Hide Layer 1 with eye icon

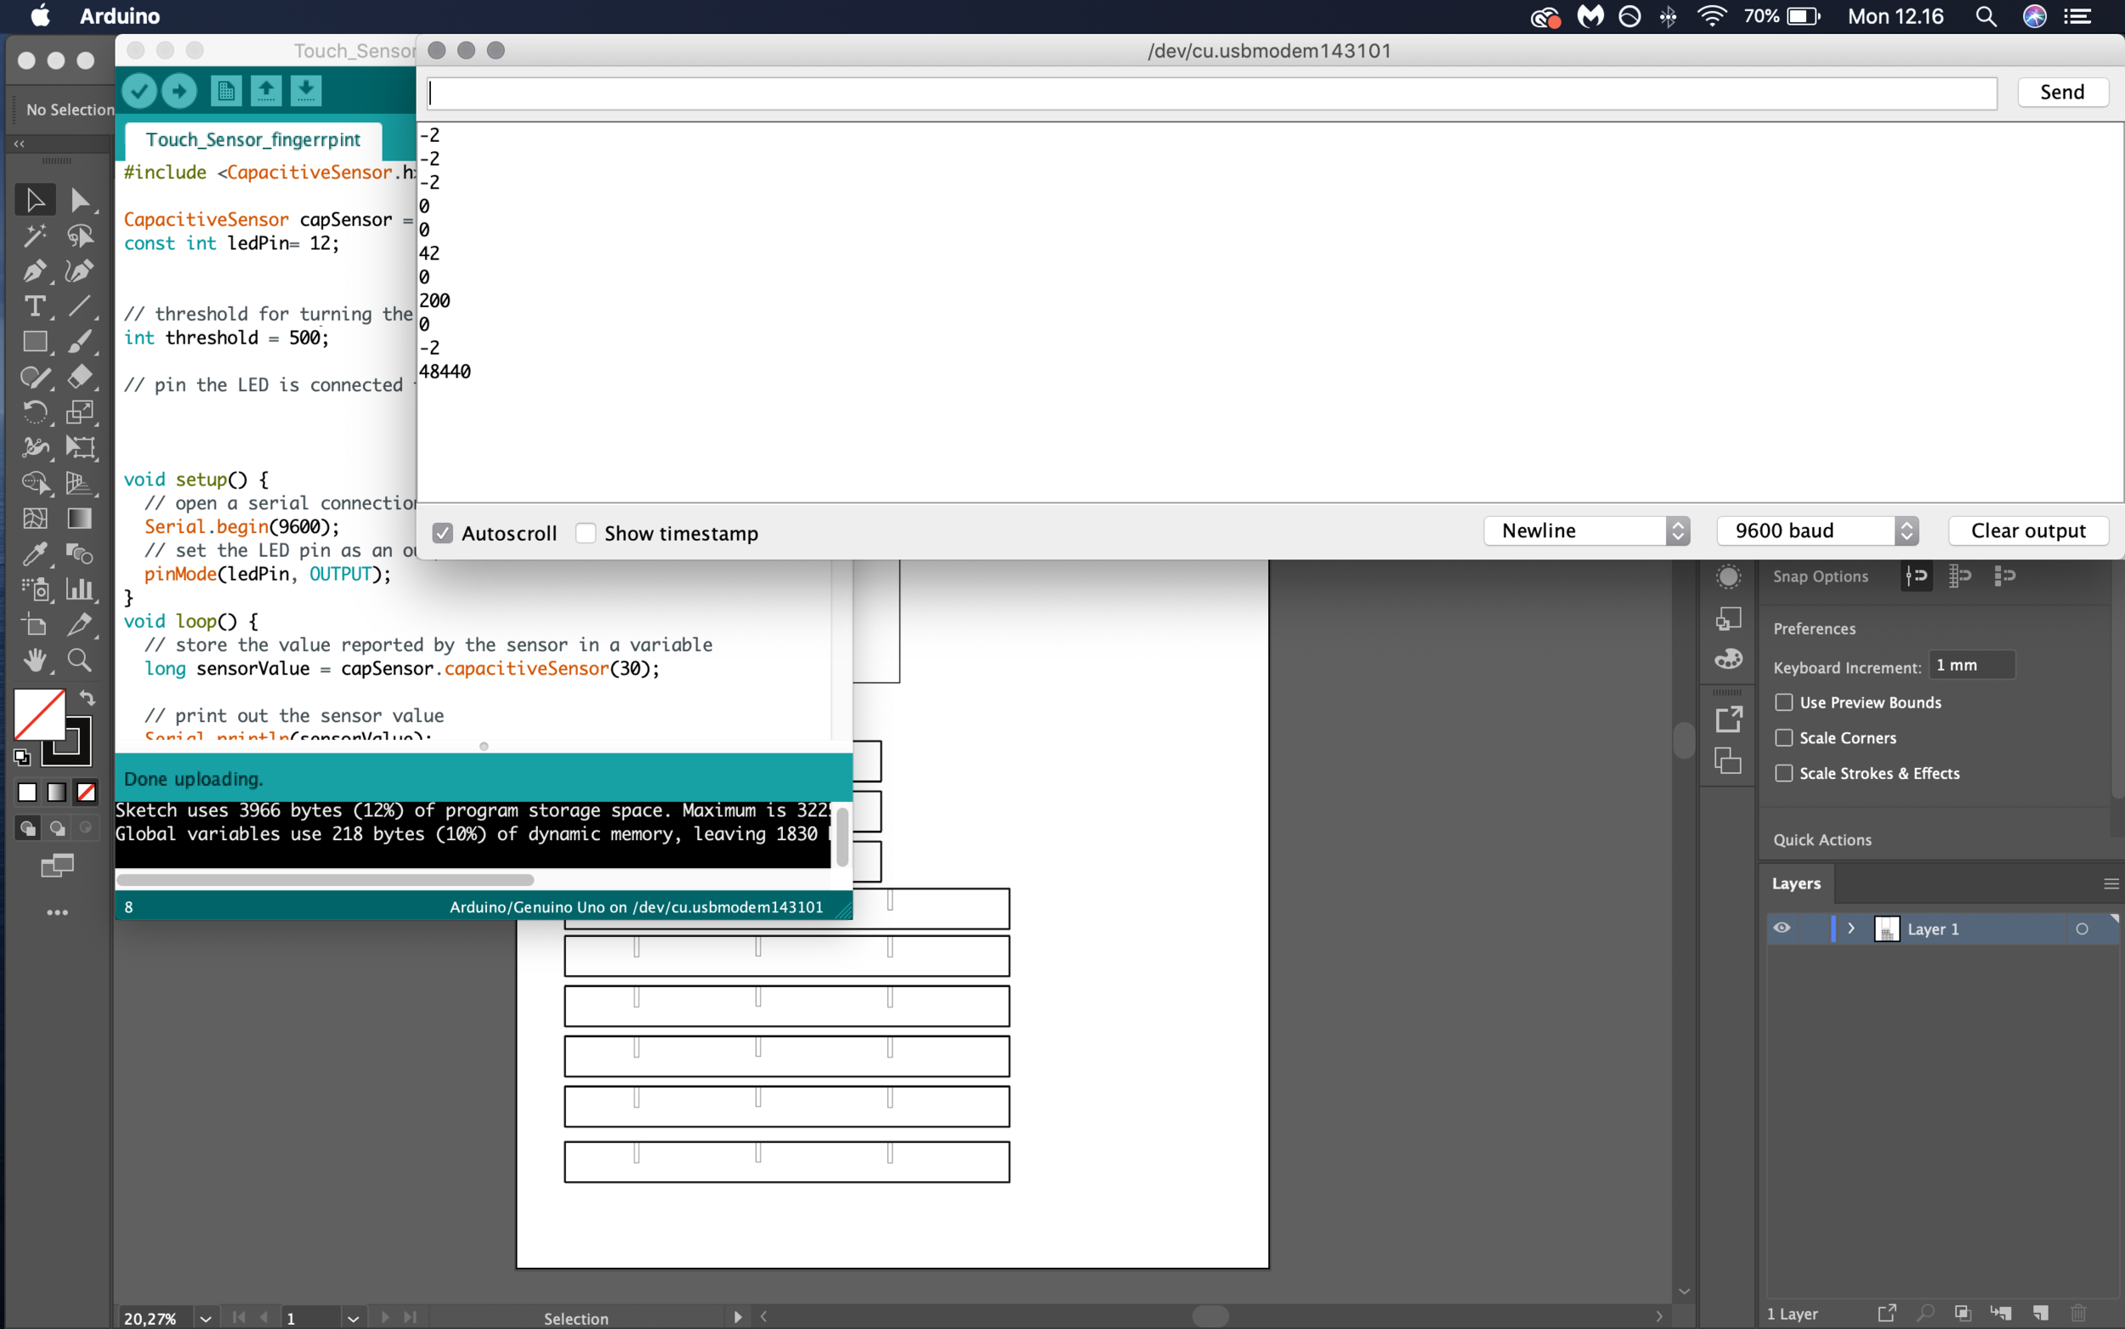[1782, 929]
